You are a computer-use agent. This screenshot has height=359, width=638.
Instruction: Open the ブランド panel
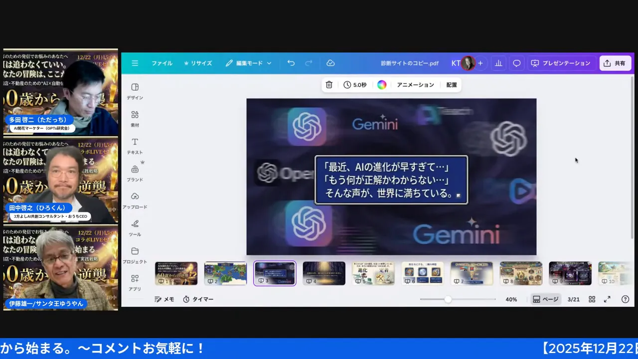tap(135, 173)
